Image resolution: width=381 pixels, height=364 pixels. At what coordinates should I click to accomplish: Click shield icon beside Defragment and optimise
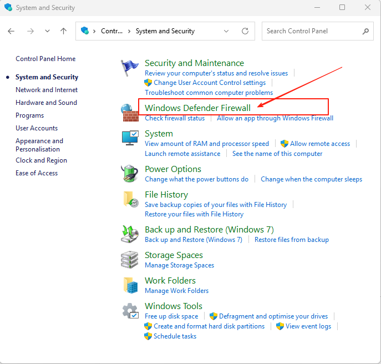point(214,316)
